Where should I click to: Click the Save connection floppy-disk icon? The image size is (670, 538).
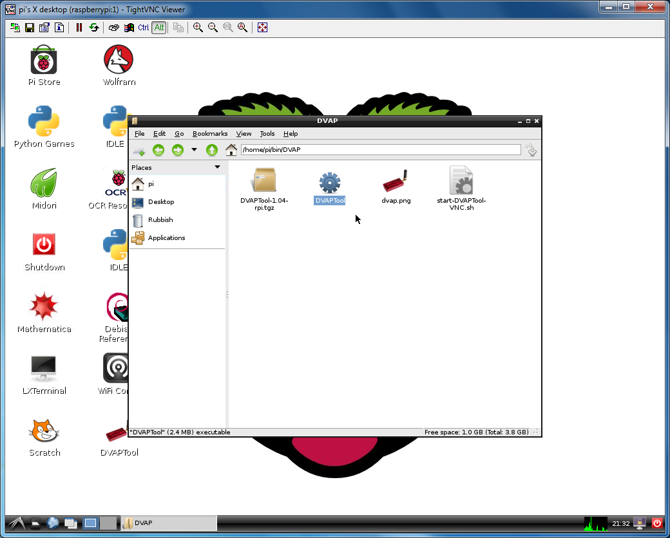(x=30, y=28)
